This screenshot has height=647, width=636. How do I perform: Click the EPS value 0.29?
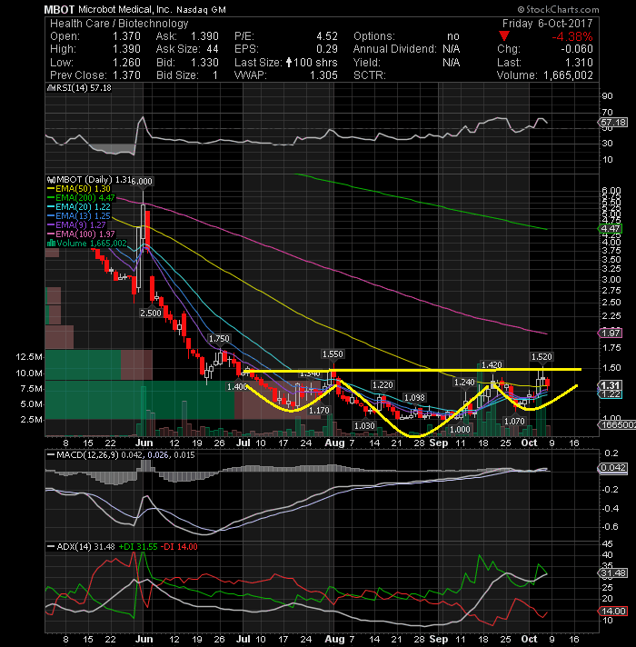pyautogui.click(x=327, y=49)
